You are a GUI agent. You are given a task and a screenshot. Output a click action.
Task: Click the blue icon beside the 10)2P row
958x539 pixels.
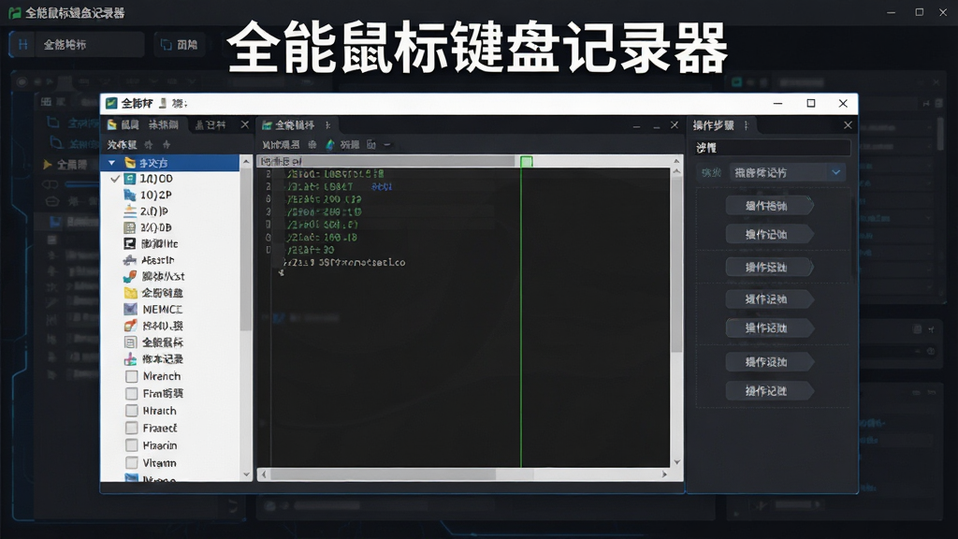(x=129, y=195)
